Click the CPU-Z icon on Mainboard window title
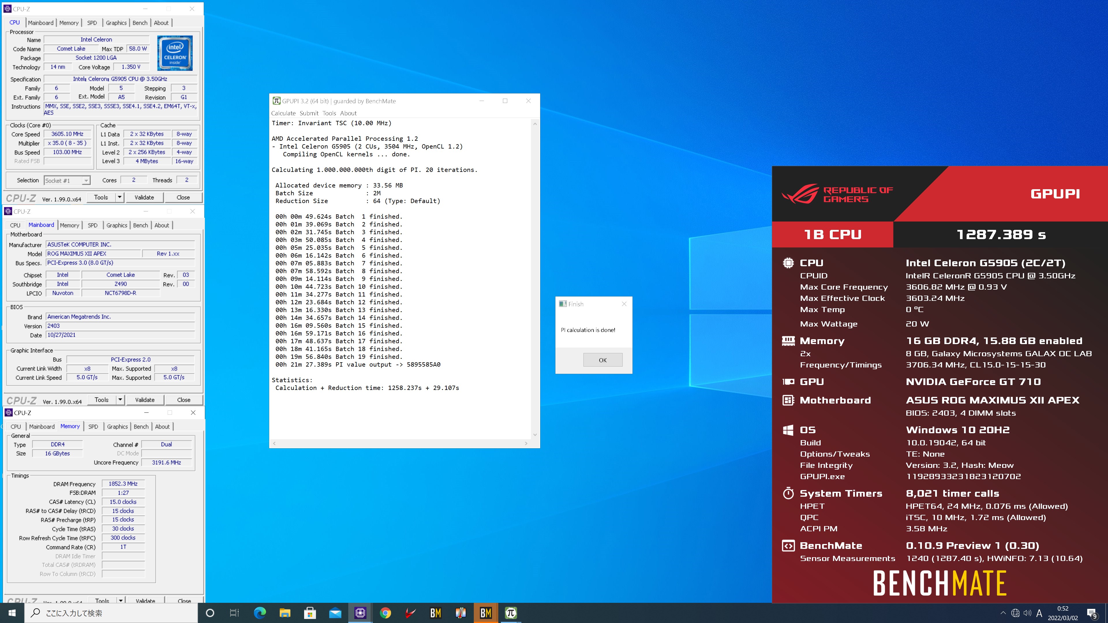 (8, 211)
